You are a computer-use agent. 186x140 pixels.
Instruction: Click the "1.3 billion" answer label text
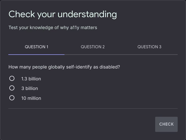(x=31, y=79)
